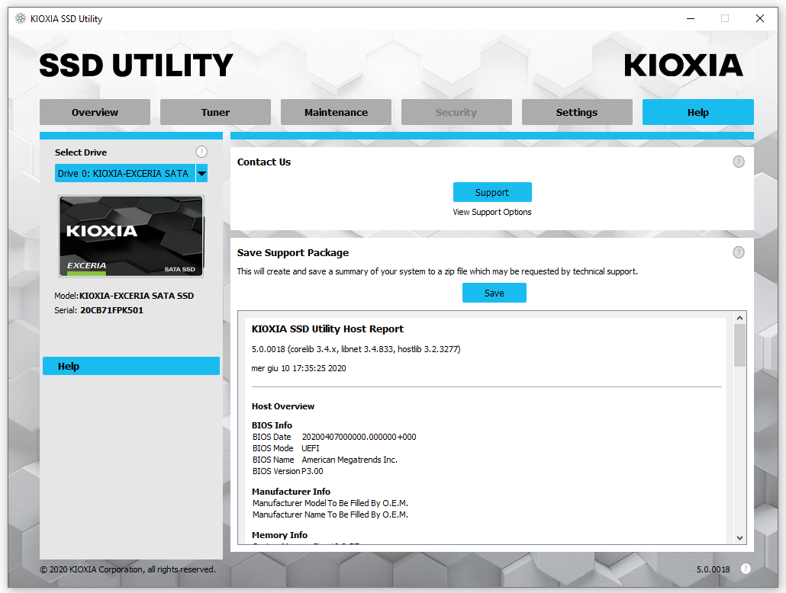This screenshot has width=786, height=593.
Task: Click the View Support Options text
Action: point(492,212)
